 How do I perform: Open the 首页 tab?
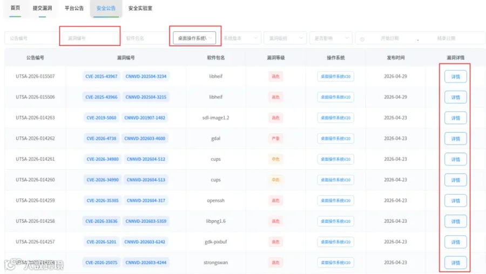coord(15,8)
